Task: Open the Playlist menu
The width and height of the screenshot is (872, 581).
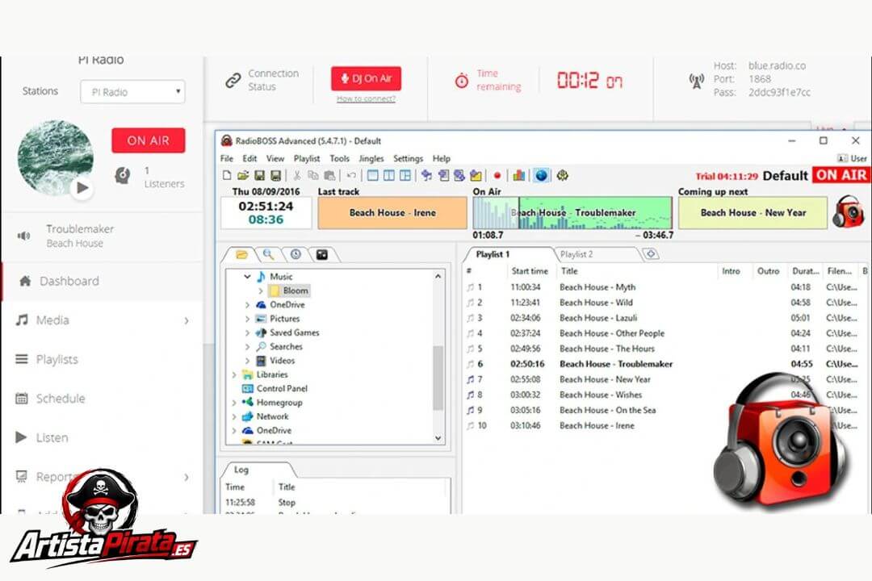Action: click(x=307, y=158)
